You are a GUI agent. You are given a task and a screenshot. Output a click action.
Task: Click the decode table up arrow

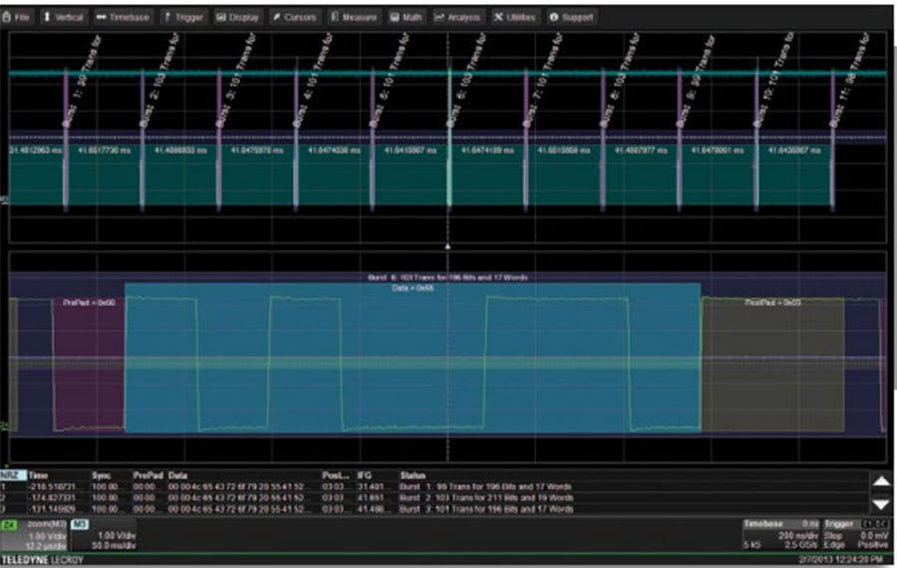(x=881, y=481)
